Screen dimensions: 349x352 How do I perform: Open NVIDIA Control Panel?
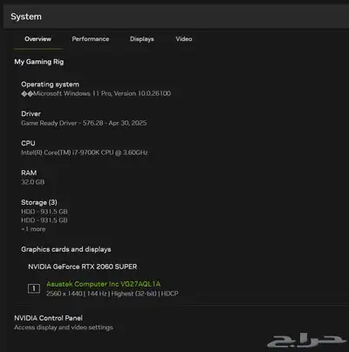coord(48,318)
